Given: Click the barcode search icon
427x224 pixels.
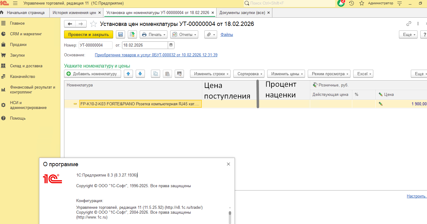Looking at the screenshot, I should click(x=179, y=74).
